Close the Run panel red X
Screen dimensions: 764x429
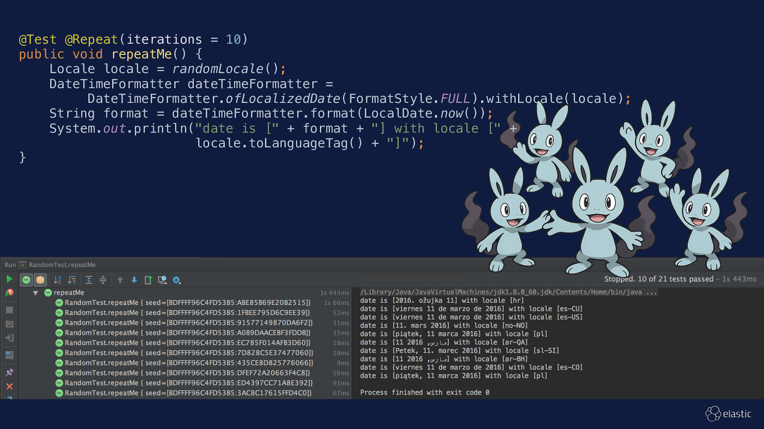click(x=9, y=387)
